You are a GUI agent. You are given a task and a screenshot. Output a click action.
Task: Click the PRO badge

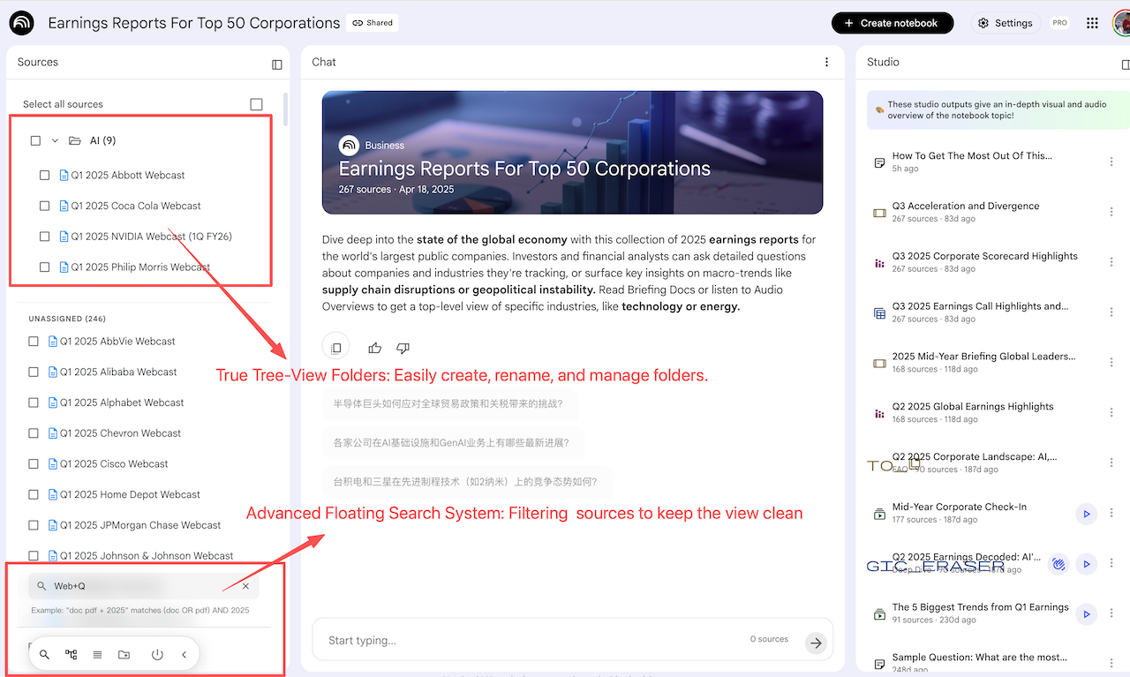click(1059, 23)
